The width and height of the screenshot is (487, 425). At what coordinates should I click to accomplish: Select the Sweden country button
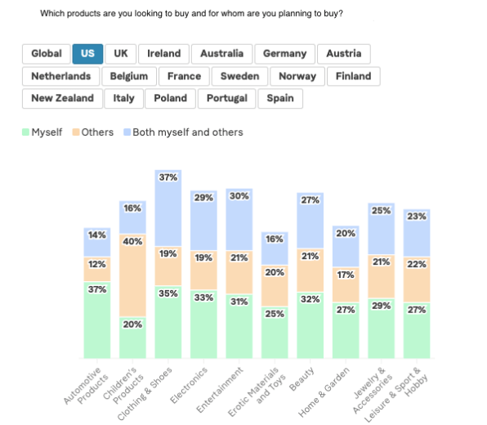[239, 76]
